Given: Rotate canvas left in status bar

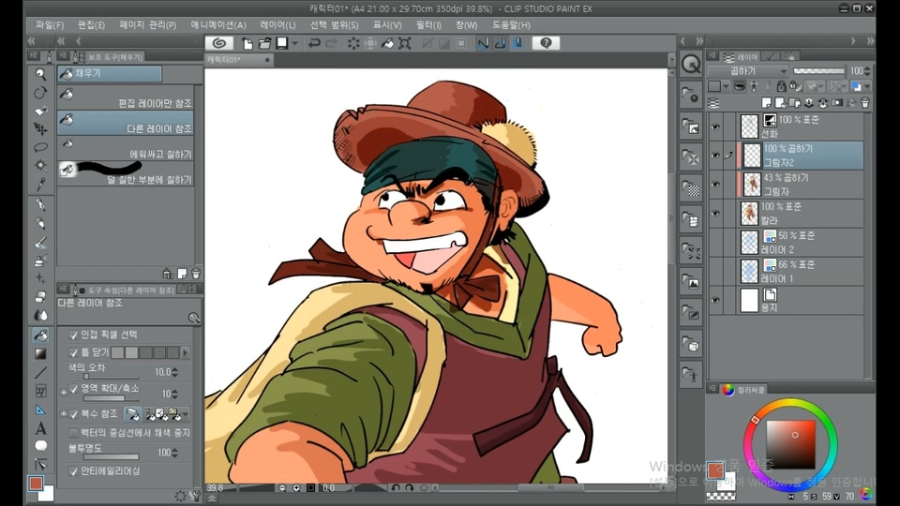Looking at the screenshot, I should (396, 487).
